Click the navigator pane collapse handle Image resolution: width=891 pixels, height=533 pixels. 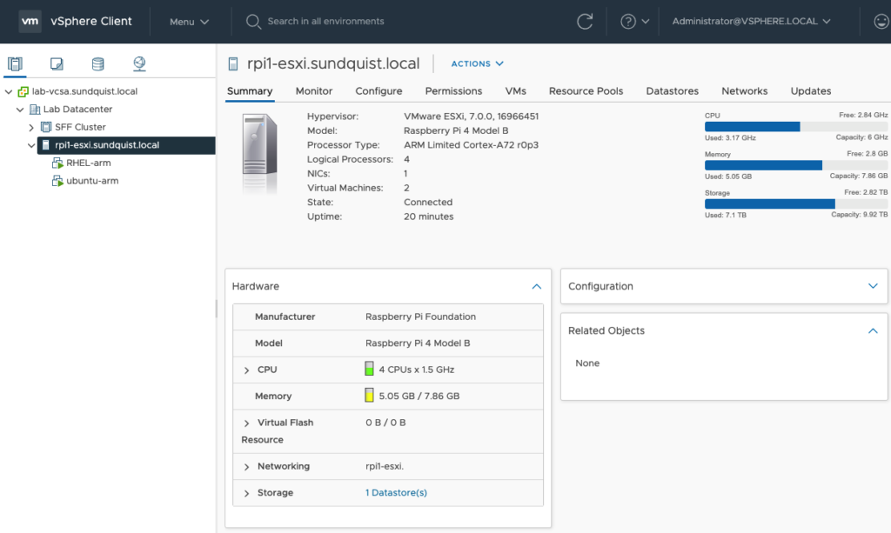[216, 308]
